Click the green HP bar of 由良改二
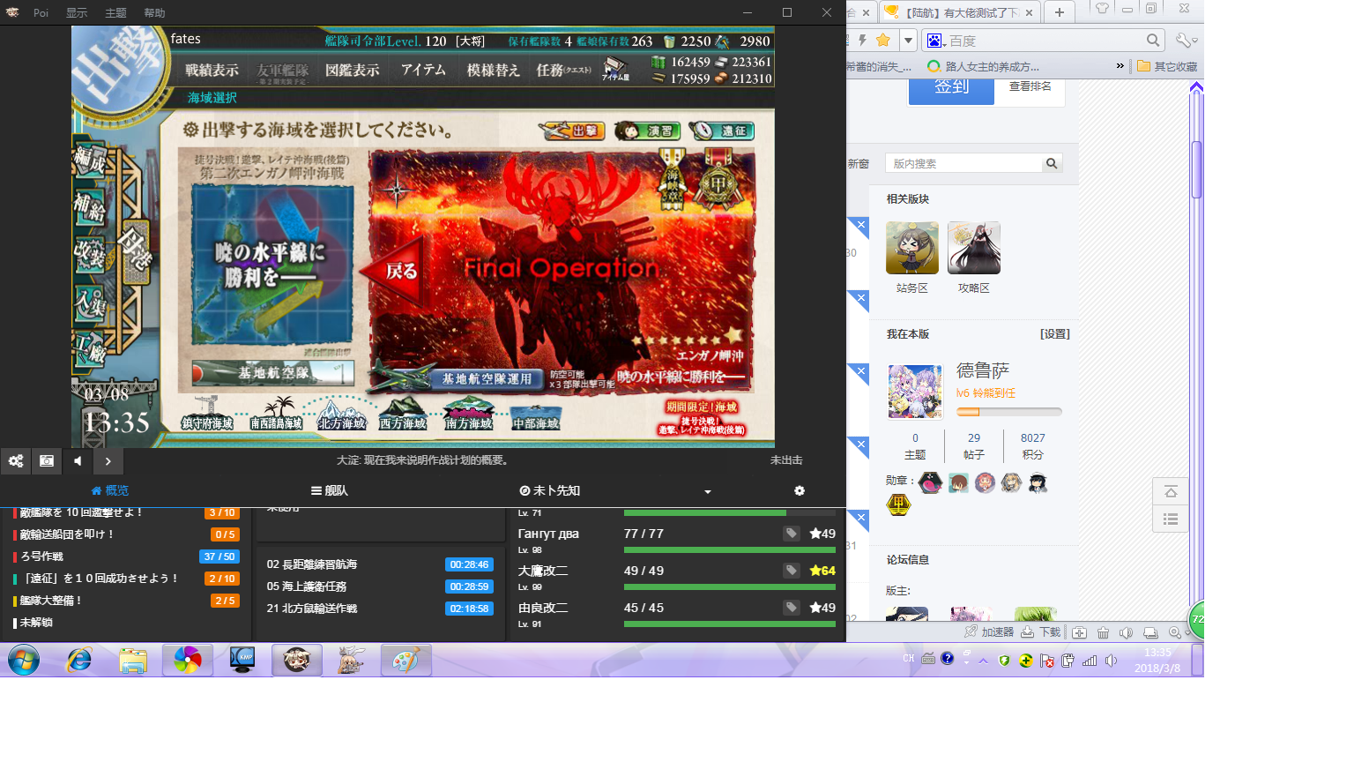 (730, 624)
